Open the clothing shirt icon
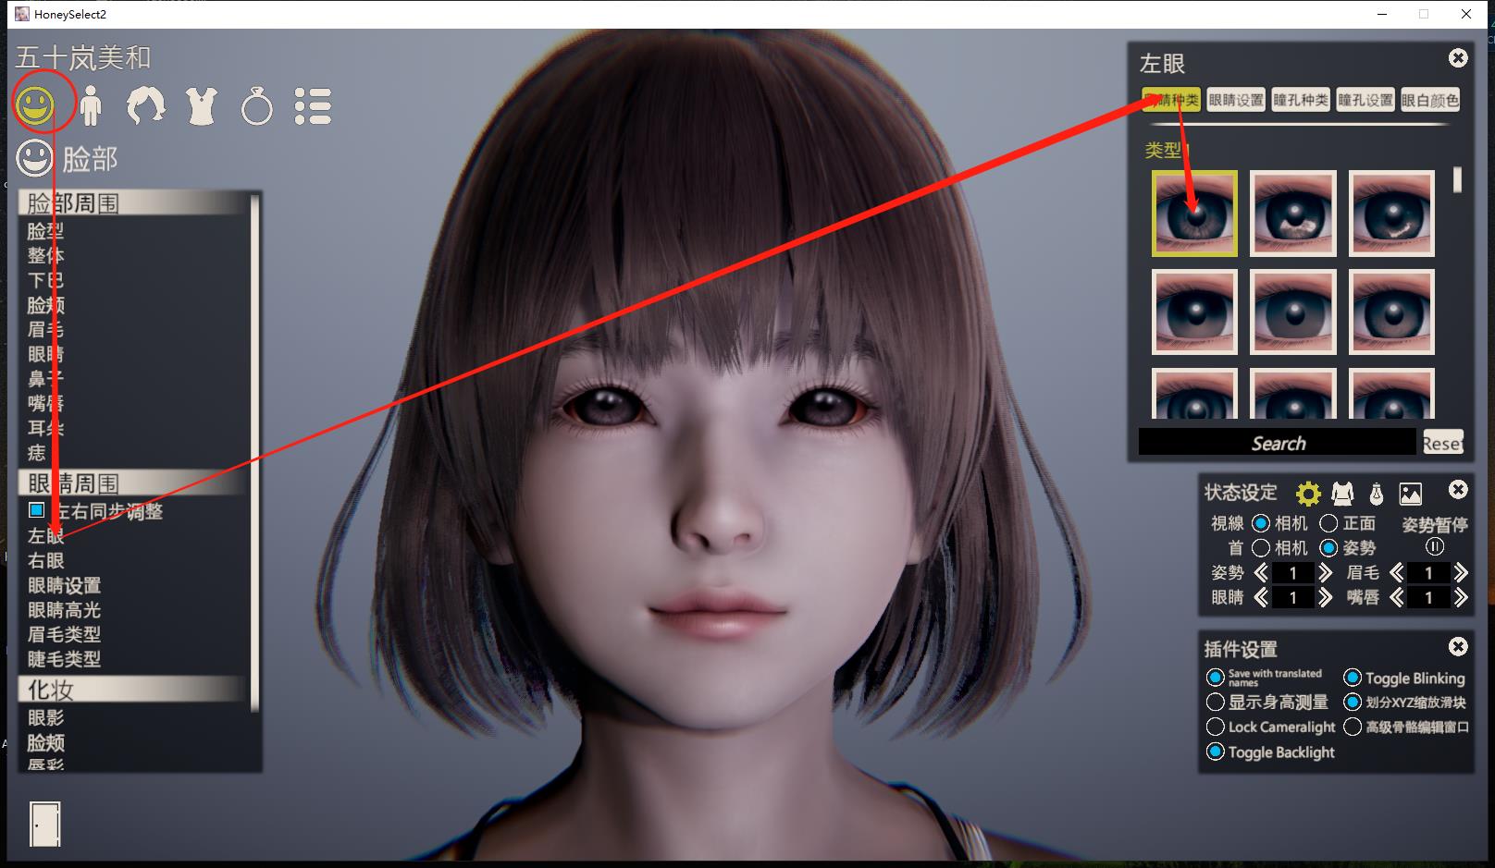 coord(201,106)
